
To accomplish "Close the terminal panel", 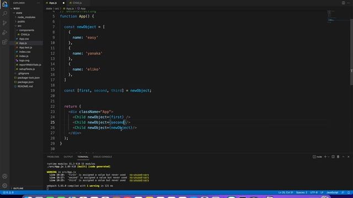I will tap(348, 157).
